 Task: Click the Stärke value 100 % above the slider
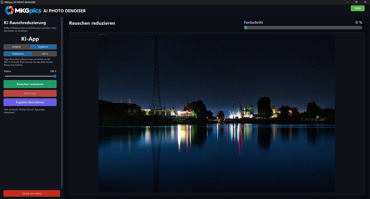(53, 71)
